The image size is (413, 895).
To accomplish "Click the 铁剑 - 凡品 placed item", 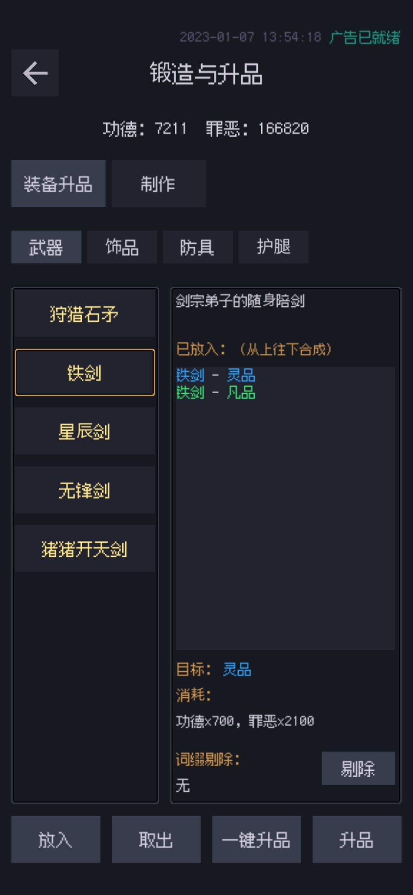I will pos(216,393).
